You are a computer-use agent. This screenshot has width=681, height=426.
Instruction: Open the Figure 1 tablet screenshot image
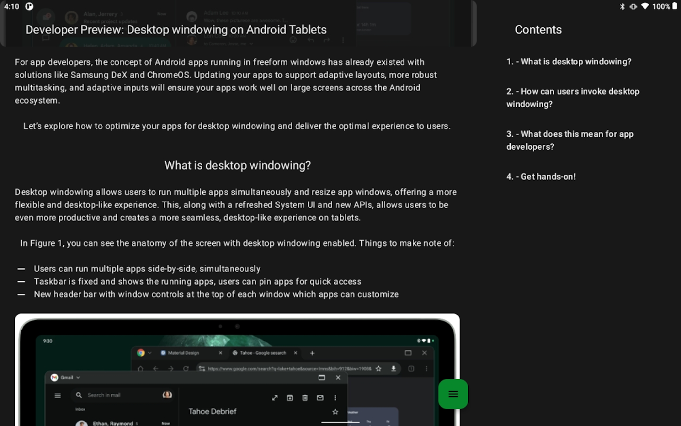[237, 370]
